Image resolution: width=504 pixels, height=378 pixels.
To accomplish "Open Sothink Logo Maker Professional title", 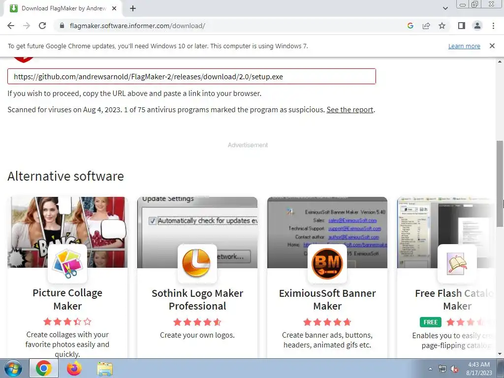I will 197,300.
